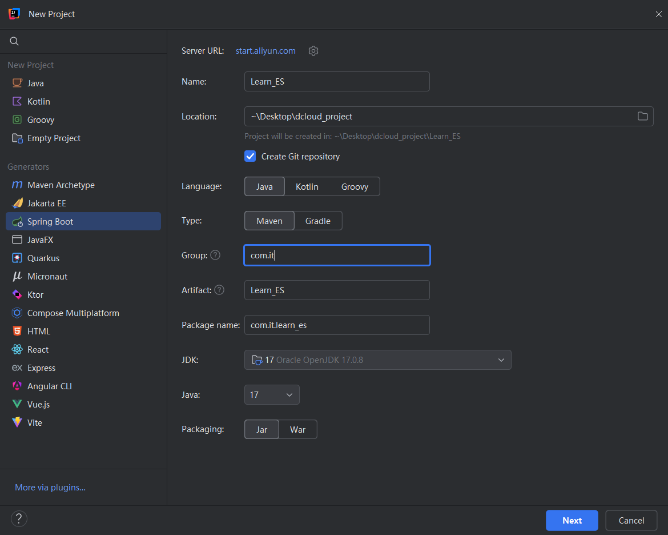Click the Kotlin sidebar icon
Viewport: 668px width, 535px height.
17,101
